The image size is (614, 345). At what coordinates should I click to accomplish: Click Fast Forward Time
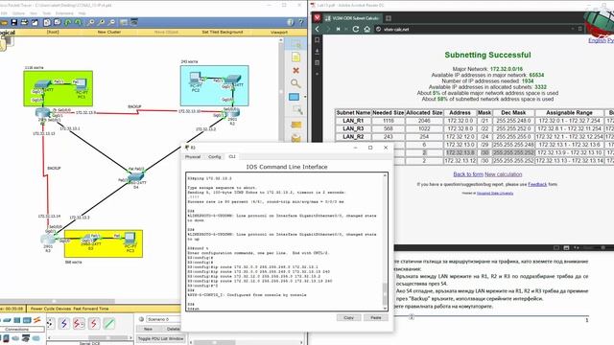tap(91, 309)
